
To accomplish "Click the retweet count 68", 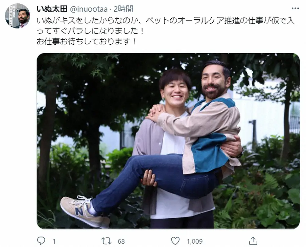I will coord(121,241).
